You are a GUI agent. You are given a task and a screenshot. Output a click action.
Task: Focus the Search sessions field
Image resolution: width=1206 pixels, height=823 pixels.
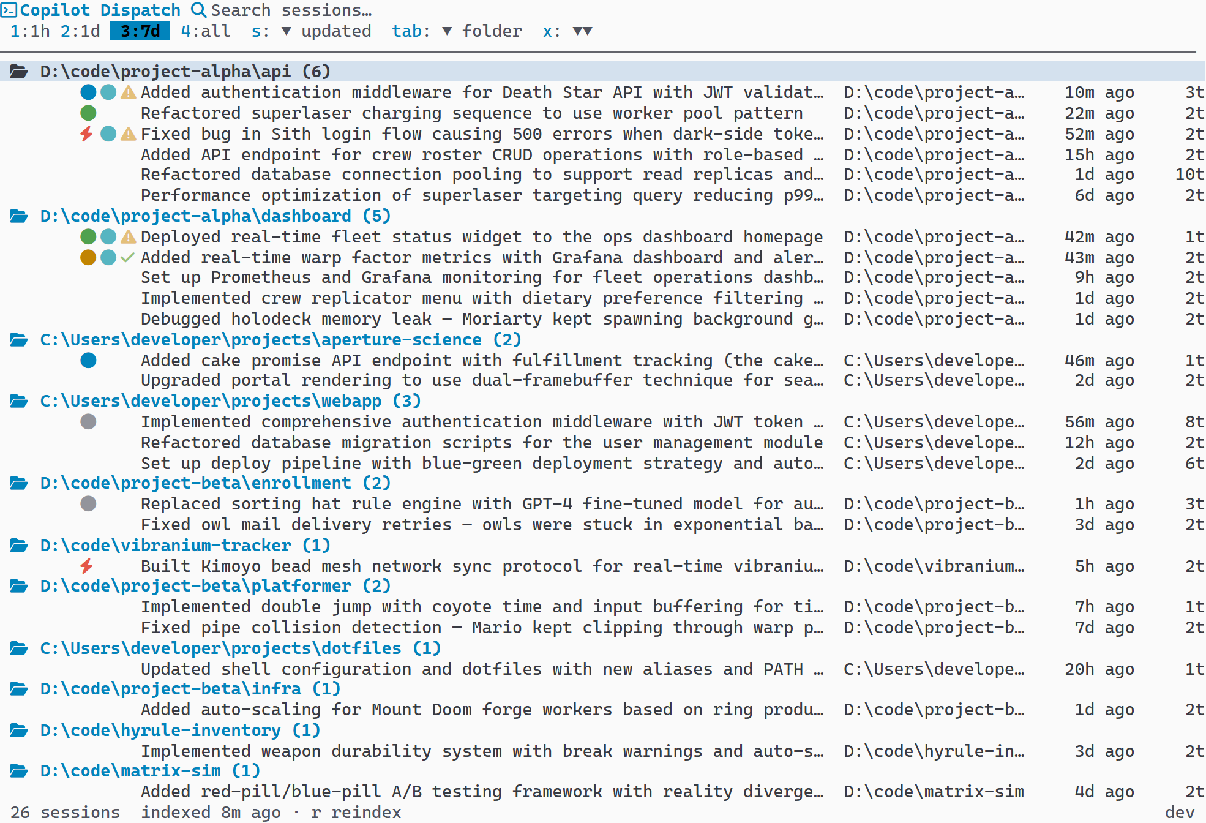(x=291, y=10)
